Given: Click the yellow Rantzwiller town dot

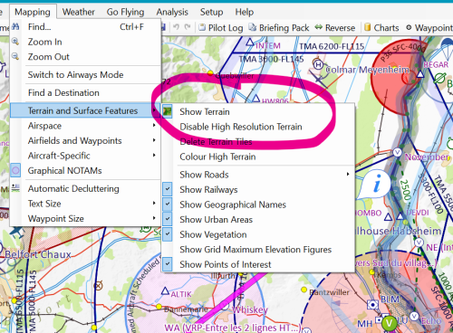Looking at the screenshot, I should (x=304, y=290).
